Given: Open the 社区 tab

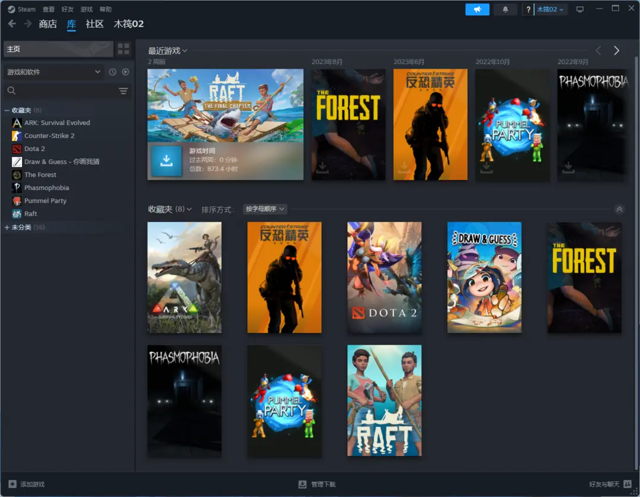Looking at the screenshot, I should pyautogui.click(x=95, y=24).
